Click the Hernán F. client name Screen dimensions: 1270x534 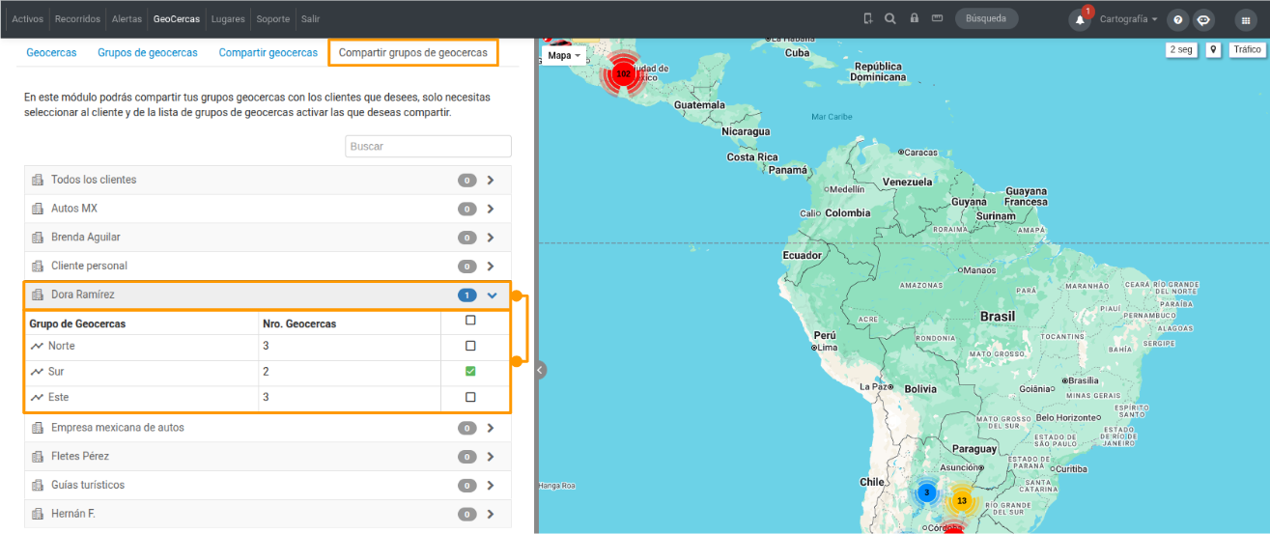pyautogui.click(x=73, y=514)
